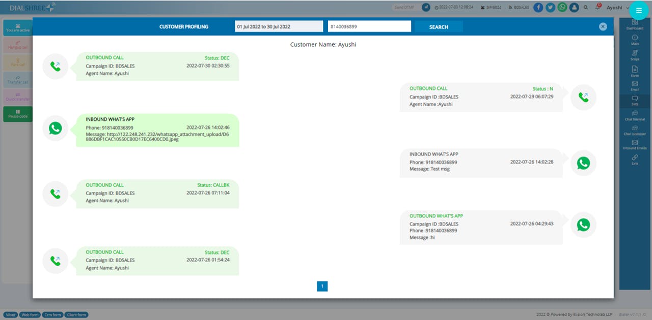Image resolution: width=652 pixels, height=320 pixels.
Task: Click the Twitter icon in top bar
Action: pos(550,8)
